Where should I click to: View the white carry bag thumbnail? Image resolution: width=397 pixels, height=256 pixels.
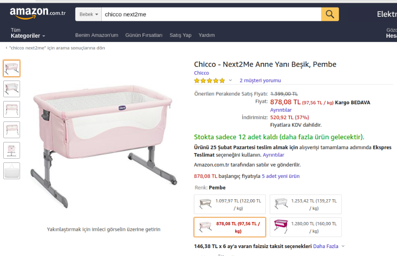point(12,171)
